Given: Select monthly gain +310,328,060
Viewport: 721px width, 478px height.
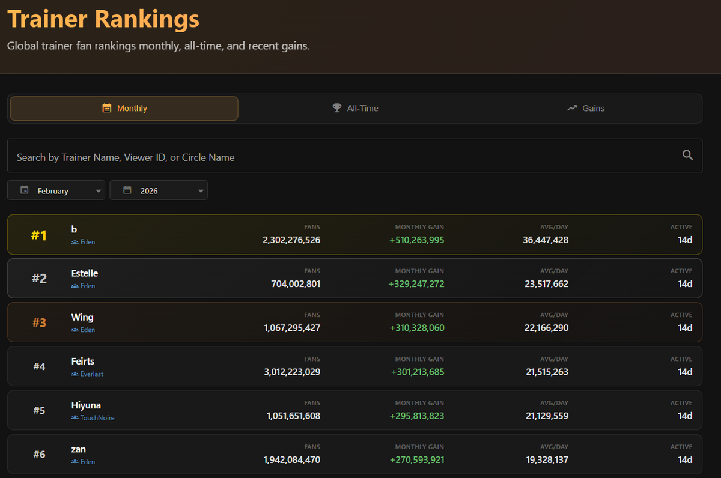Looking at the screenshot, I should (x=417, y=328).
